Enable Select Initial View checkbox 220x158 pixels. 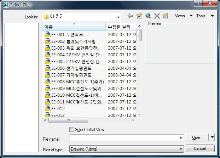pos(71,129)
